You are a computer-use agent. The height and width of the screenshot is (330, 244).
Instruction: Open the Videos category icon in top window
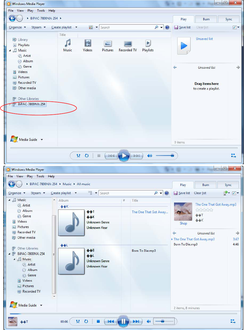(88, 45)
